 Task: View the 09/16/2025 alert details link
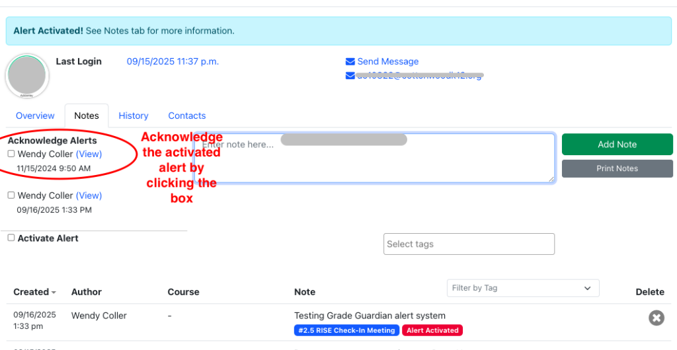click(x=89, y=195)
